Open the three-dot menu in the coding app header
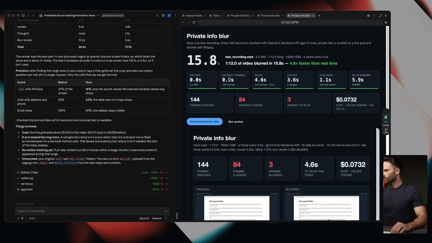This screenshot has height=243, width=432. pyautogui.click(x=175, y=16)
